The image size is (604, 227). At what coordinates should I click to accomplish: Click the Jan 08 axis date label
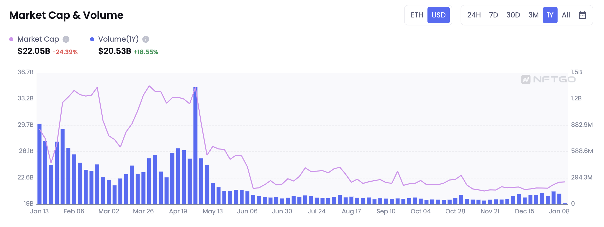point(559,211)
